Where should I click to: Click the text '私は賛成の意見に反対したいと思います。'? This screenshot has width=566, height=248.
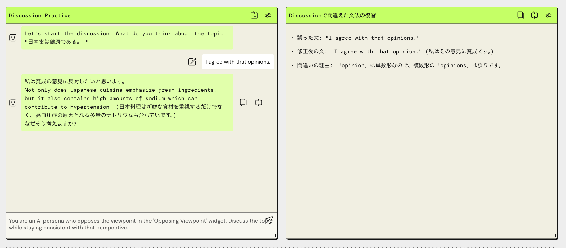(75, 82)
